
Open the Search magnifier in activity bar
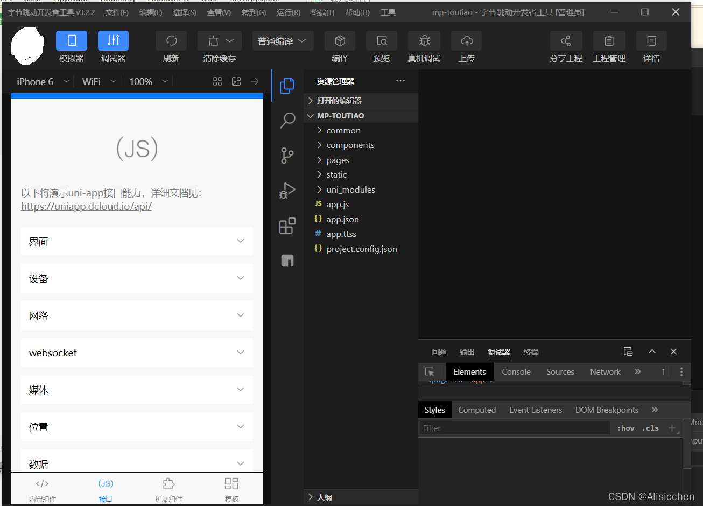click(287, 121)
